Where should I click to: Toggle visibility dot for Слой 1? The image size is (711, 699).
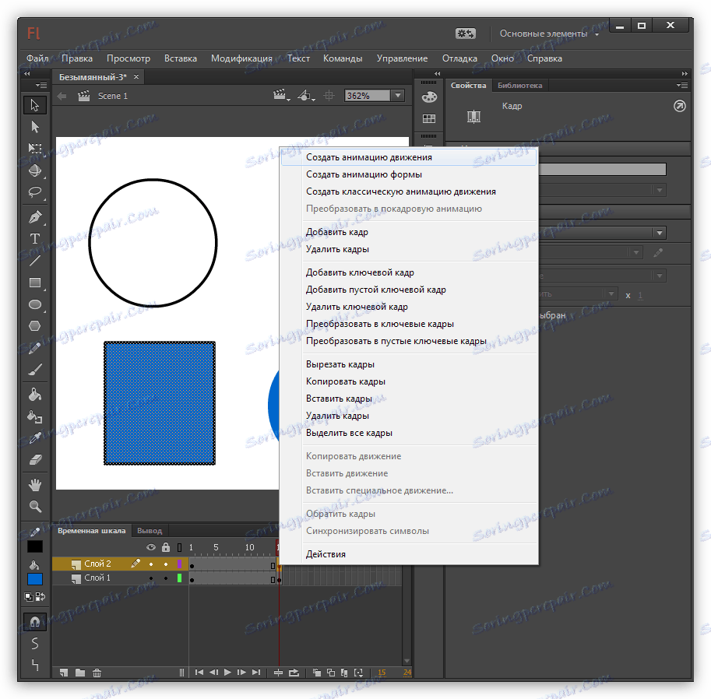point(151,578)
